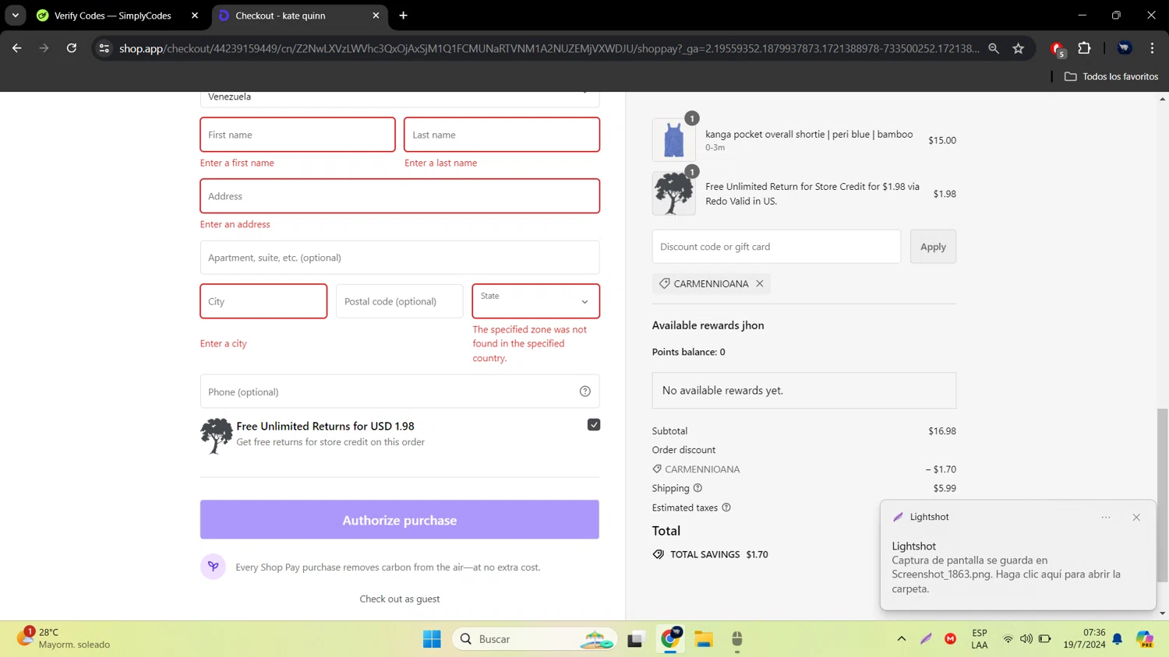Uncheck Free Unlimited Returns checkbox
The width and height of the screenshot is (1169, 657).
pyautogui.click(x=594, y=425)
